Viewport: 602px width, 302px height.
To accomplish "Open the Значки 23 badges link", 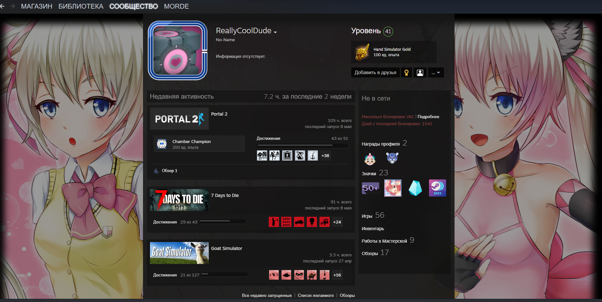I will (x=375, y=173).
